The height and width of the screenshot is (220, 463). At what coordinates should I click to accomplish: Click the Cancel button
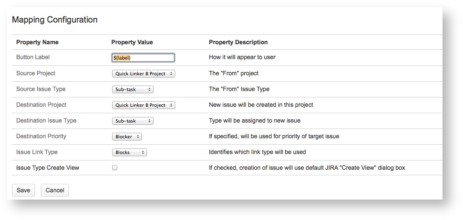point(55,190)
